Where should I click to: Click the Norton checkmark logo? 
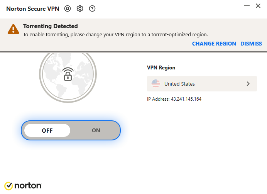pos(8,186)
